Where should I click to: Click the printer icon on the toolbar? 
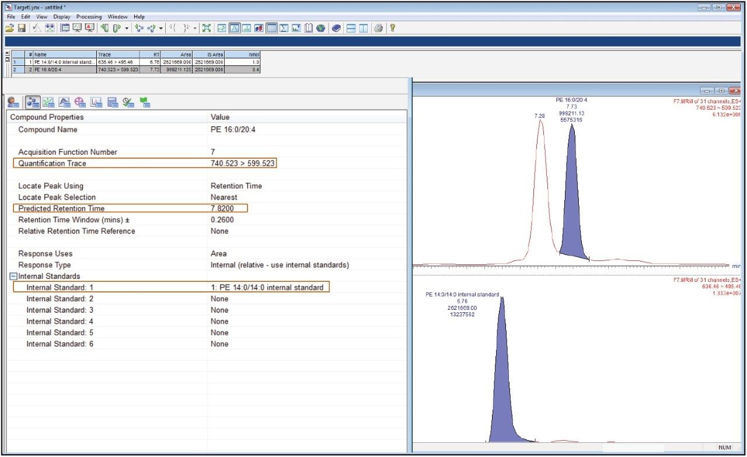(378, 28)
